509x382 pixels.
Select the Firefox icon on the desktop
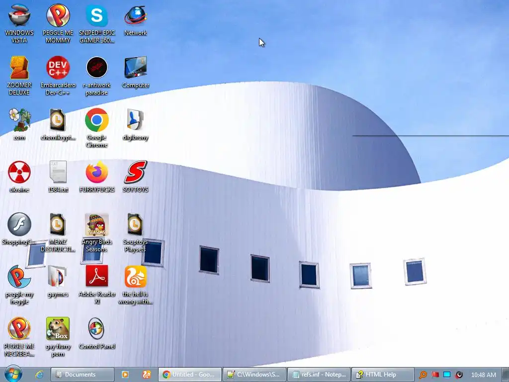coord(97,177)
